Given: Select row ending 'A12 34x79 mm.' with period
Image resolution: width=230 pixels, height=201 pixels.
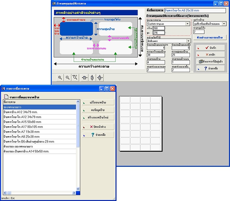Looking at the screenshot, I should coord(40,112).
